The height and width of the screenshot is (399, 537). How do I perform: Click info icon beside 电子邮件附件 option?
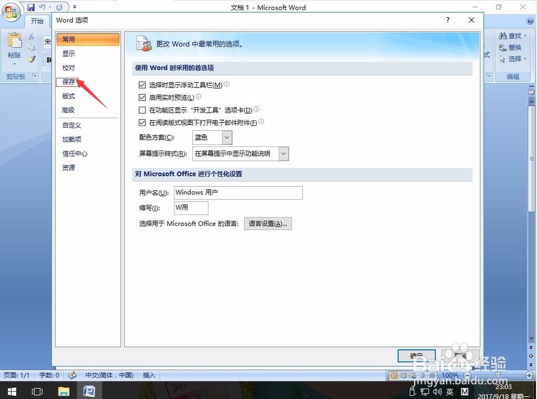click(262, 122)
